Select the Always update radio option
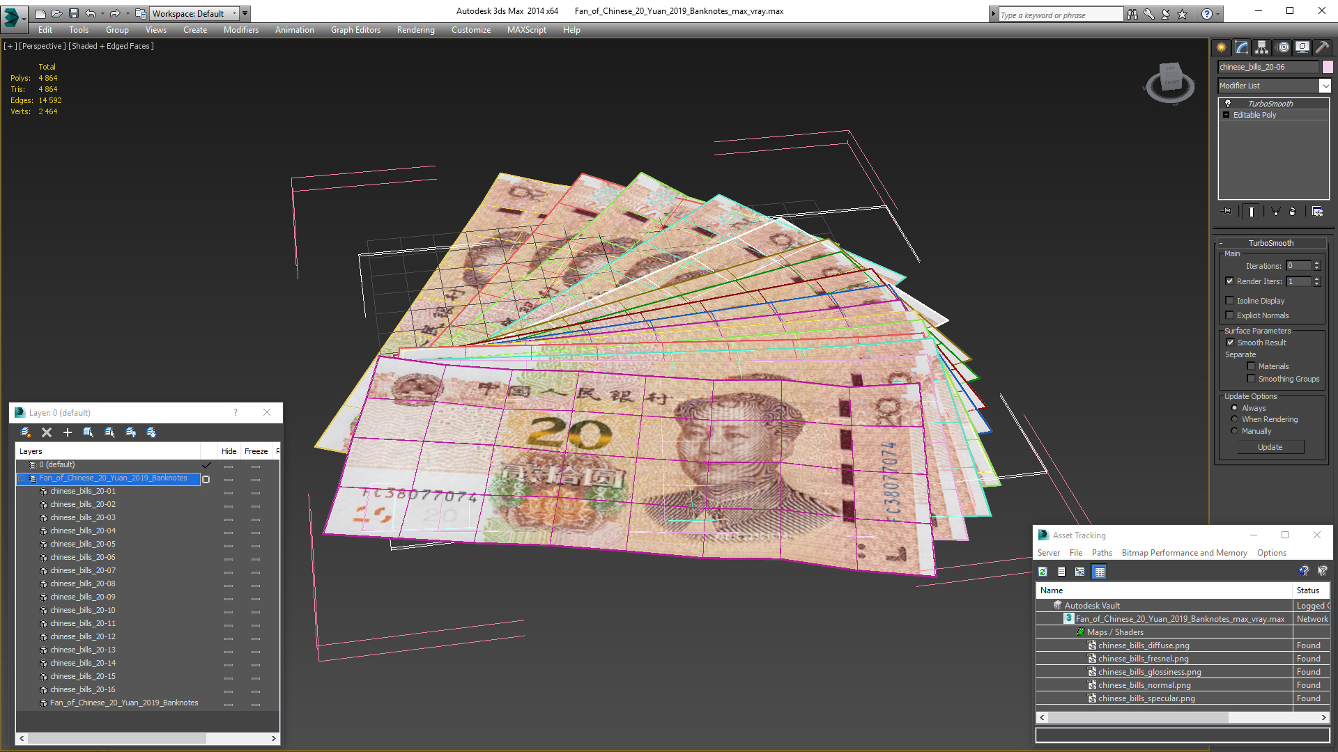Viewport: 1338px width, 752px height. click(1234, 408)
